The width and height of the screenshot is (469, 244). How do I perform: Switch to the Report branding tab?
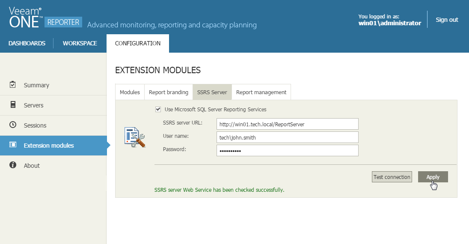click(169, 92)
